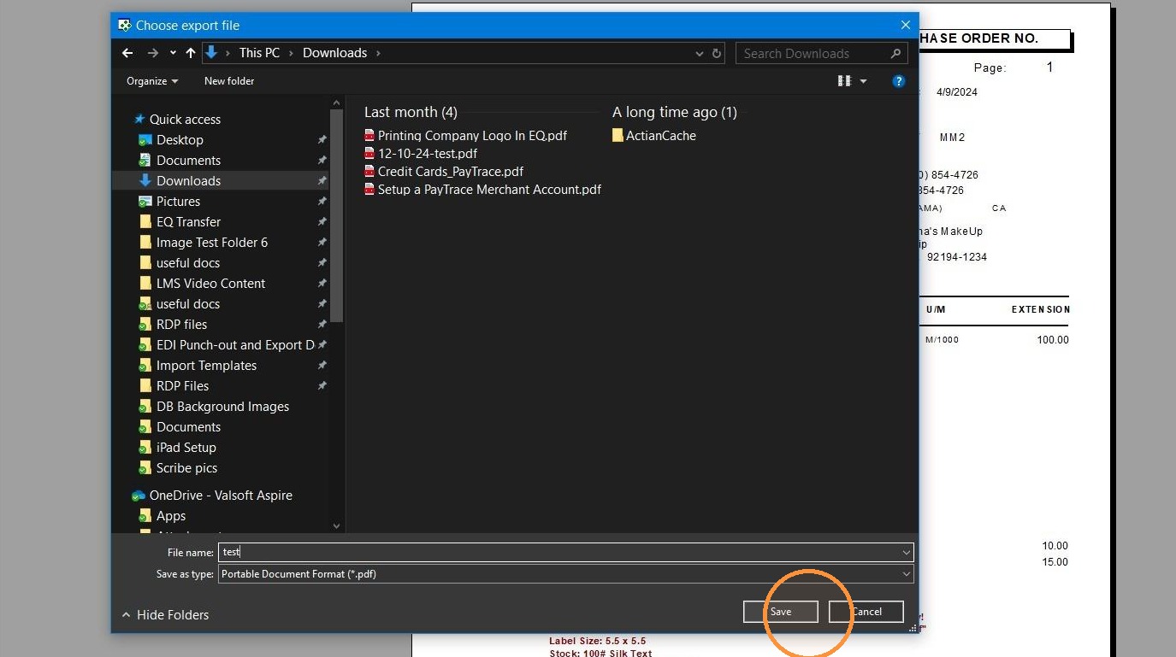
Task: Select Downloads in the navigation pane
Action: 188,181
